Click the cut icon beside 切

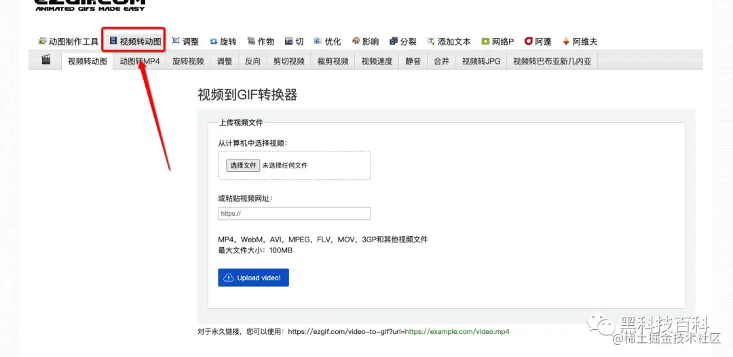coord(288,41)
